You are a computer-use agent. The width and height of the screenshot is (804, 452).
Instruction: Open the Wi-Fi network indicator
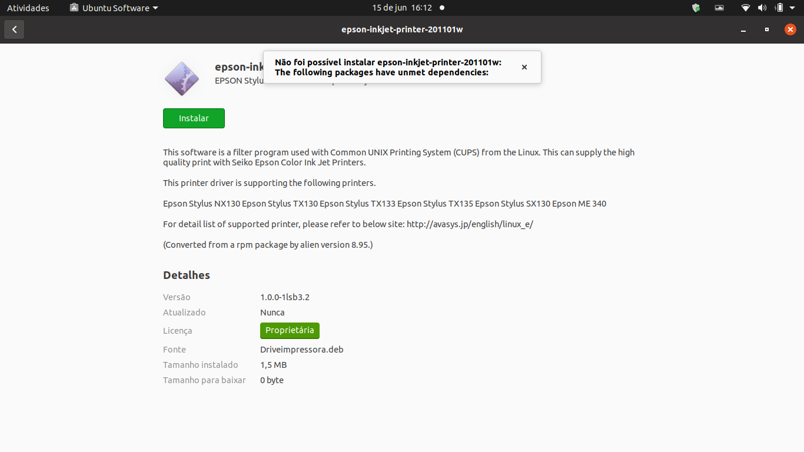pyautogui.click(x=746, y=8)
